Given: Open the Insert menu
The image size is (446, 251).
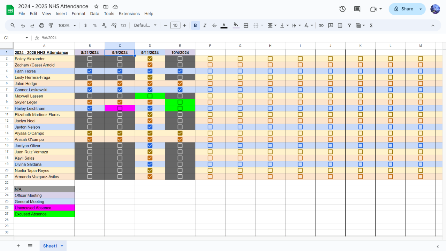Looking at the screenshot, I should tap(61, 14).
